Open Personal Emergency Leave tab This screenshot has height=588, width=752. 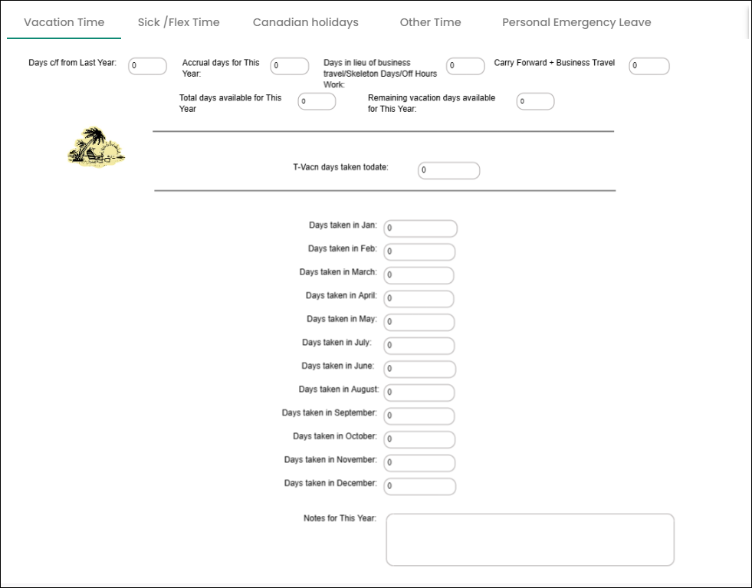click(576, 22)
